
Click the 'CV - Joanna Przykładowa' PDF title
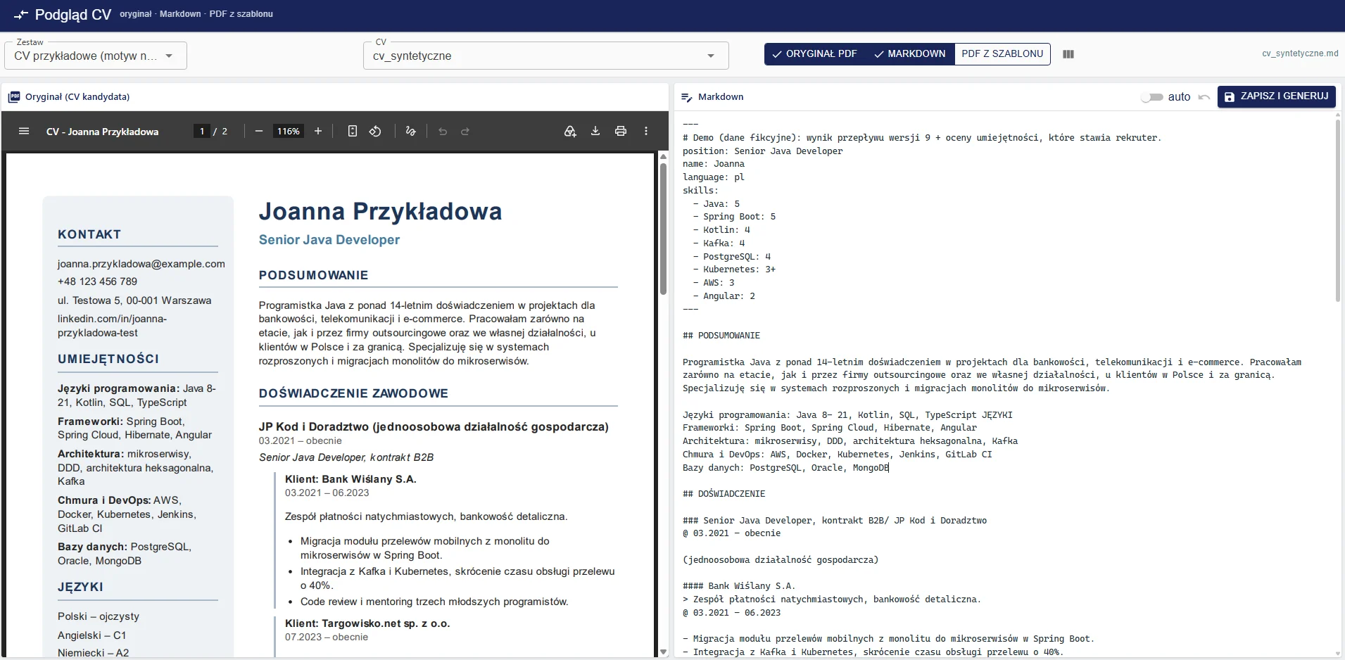pyautogui.click(x=102, y=132)
